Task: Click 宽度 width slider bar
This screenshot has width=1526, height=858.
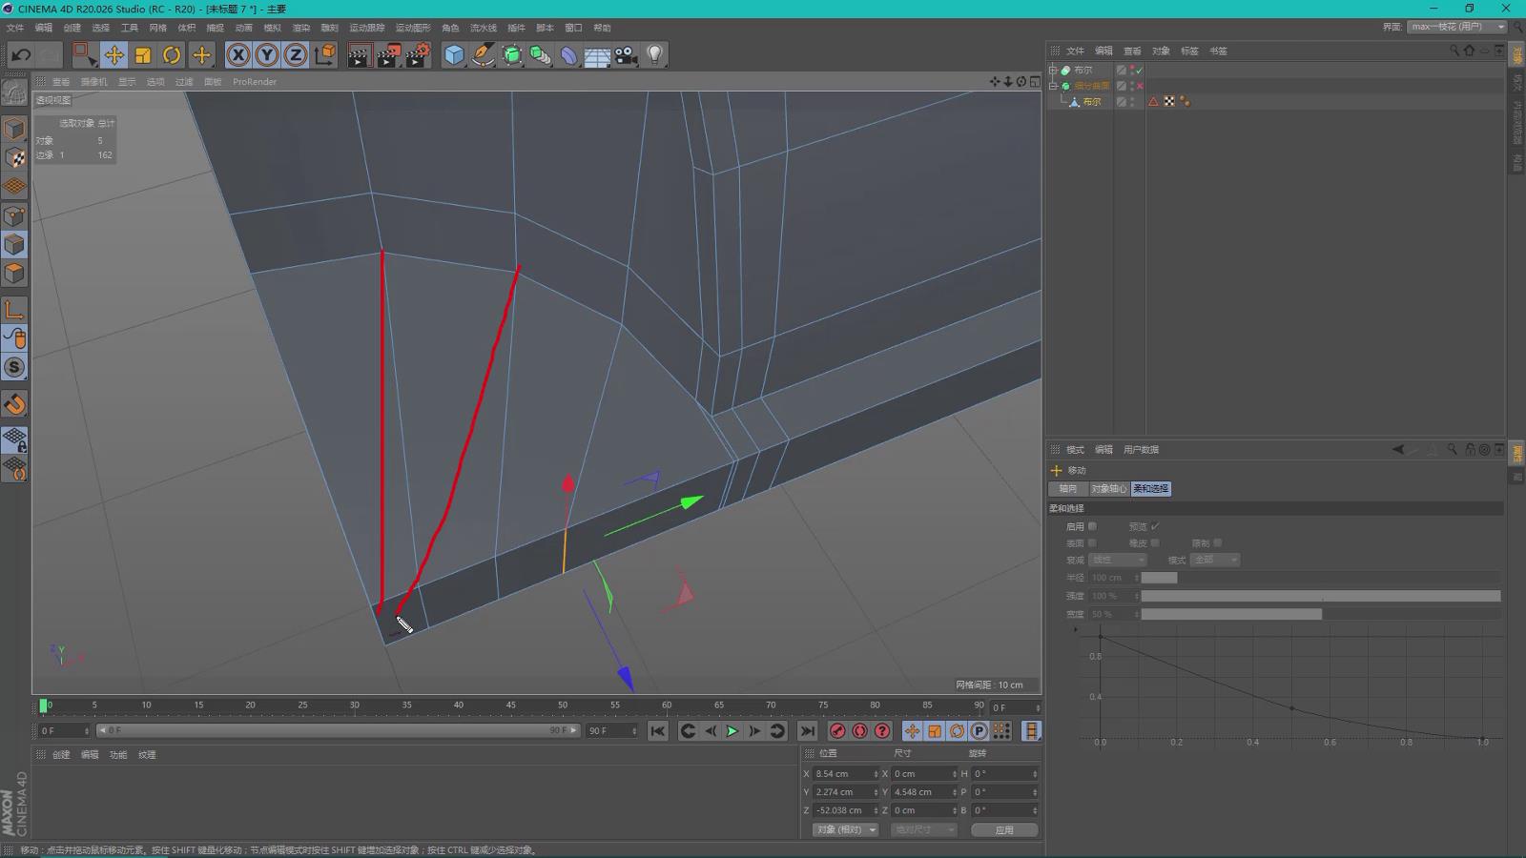Action: (1321, 614)
